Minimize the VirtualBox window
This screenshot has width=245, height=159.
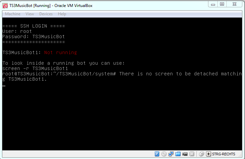click(x=213, y=4)
